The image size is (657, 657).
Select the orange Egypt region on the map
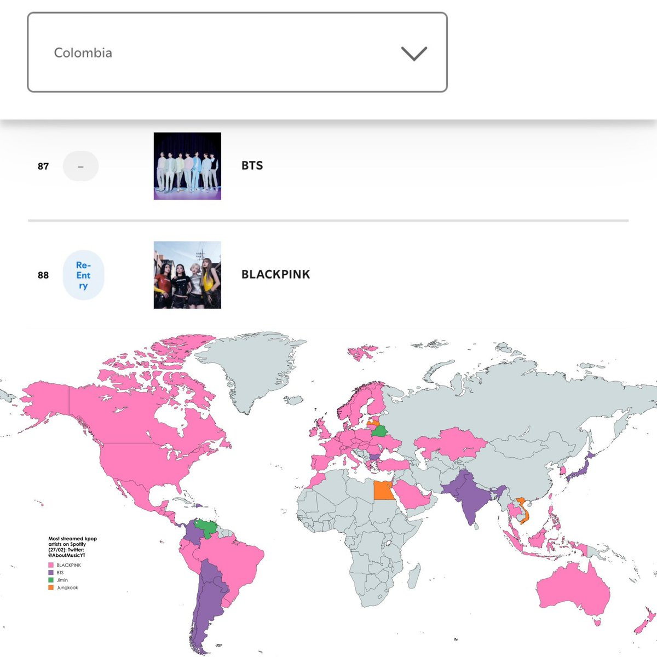pos(383,491)
